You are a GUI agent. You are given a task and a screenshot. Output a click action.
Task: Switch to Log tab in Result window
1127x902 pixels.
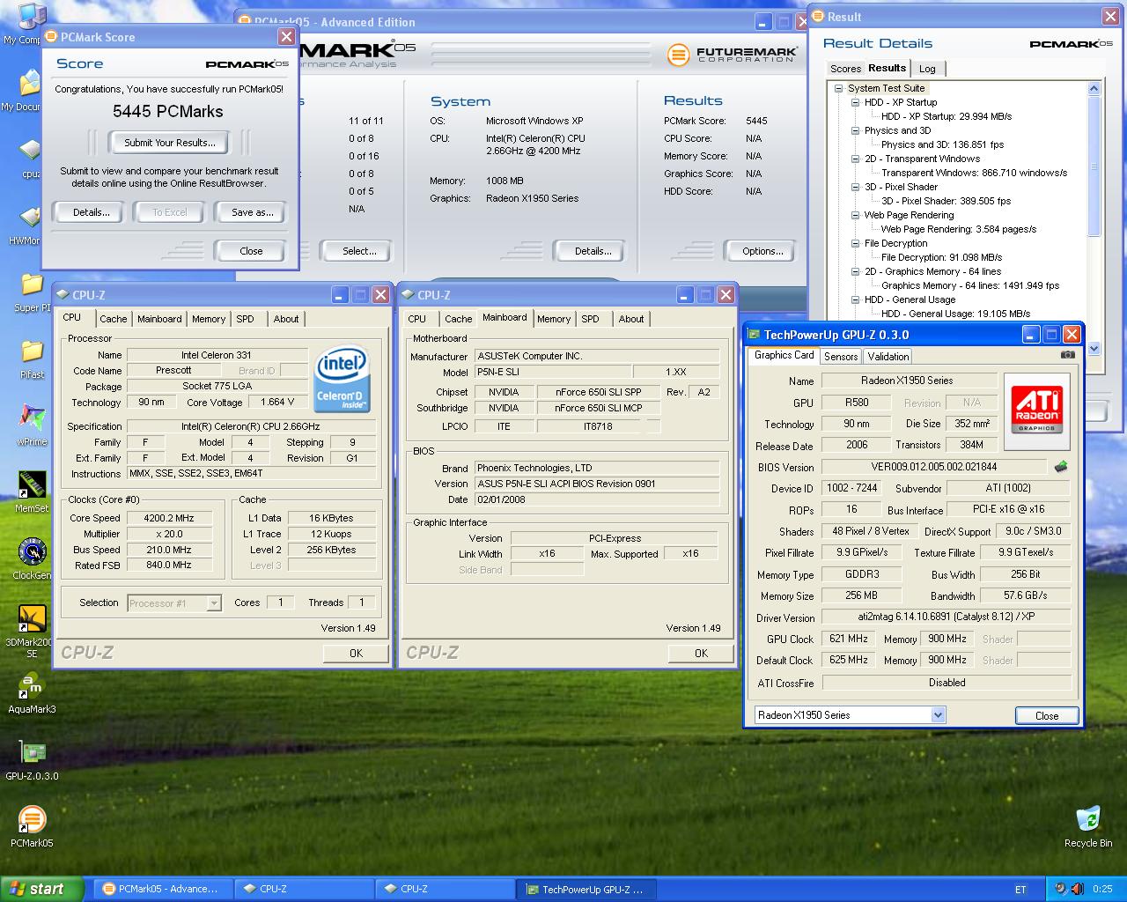927,69
